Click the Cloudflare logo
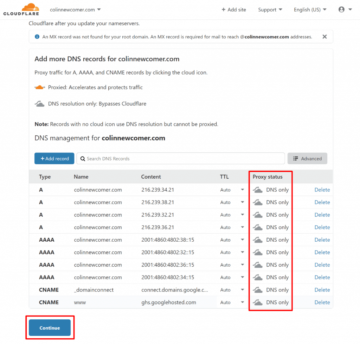 [x=21, y=9]
